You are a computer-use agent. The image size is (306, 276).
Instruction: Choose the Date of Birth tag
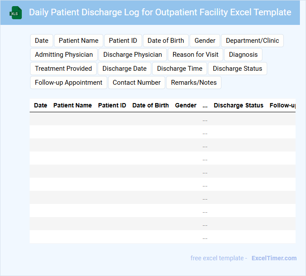166,41
